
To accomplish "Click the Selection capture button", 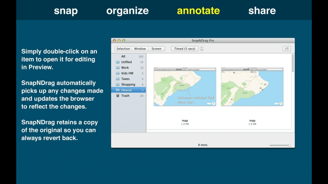I will click(123, 48).
